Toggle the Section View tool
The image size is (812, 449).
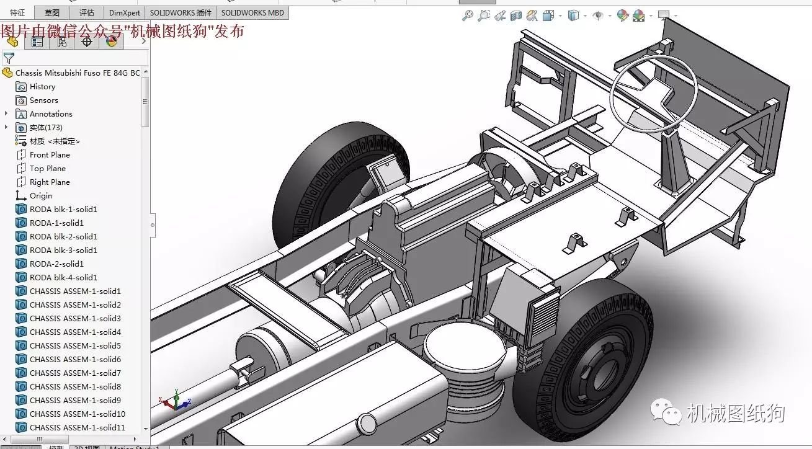516,16
